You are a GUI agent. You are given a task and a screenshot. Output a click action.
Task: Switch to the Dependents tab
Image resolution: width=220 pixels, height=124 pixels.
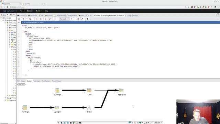click(x=73, y=15)
